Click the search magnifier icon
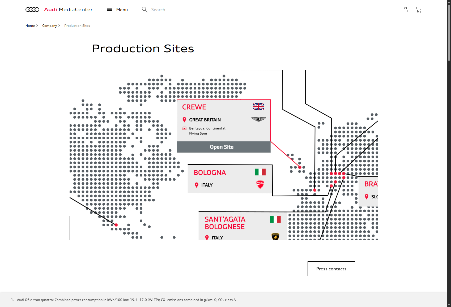The image size is (451, 307). click(x=144, y=10)
